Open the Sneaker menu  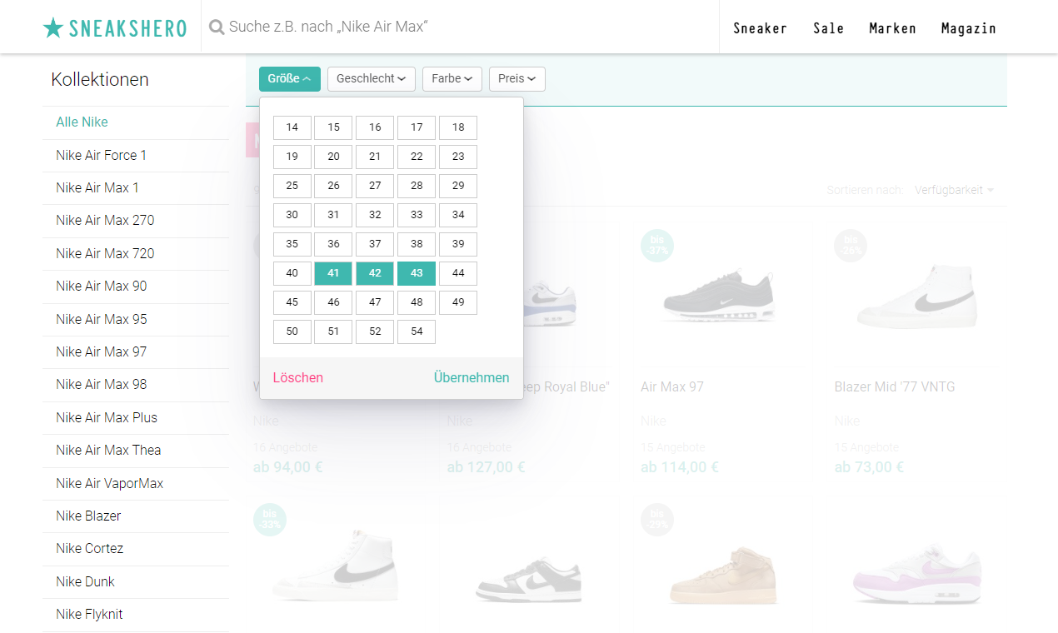pyautogui.click(x=760, y=28)
